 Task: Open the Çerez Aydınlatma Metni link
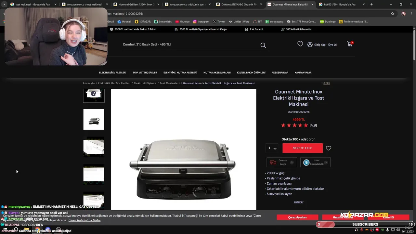pyautogui.click(x=84, y=220)
